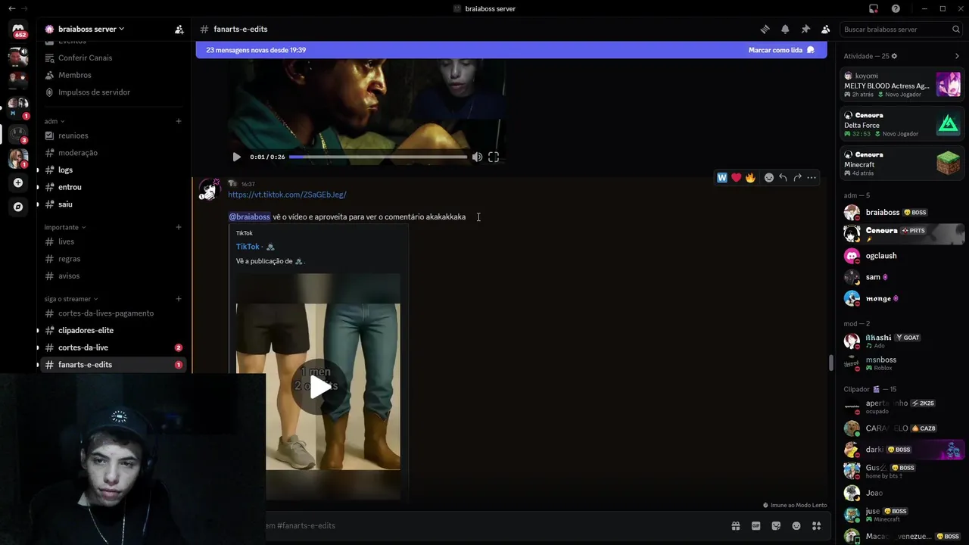Open clipadores-elite channel

114,330
